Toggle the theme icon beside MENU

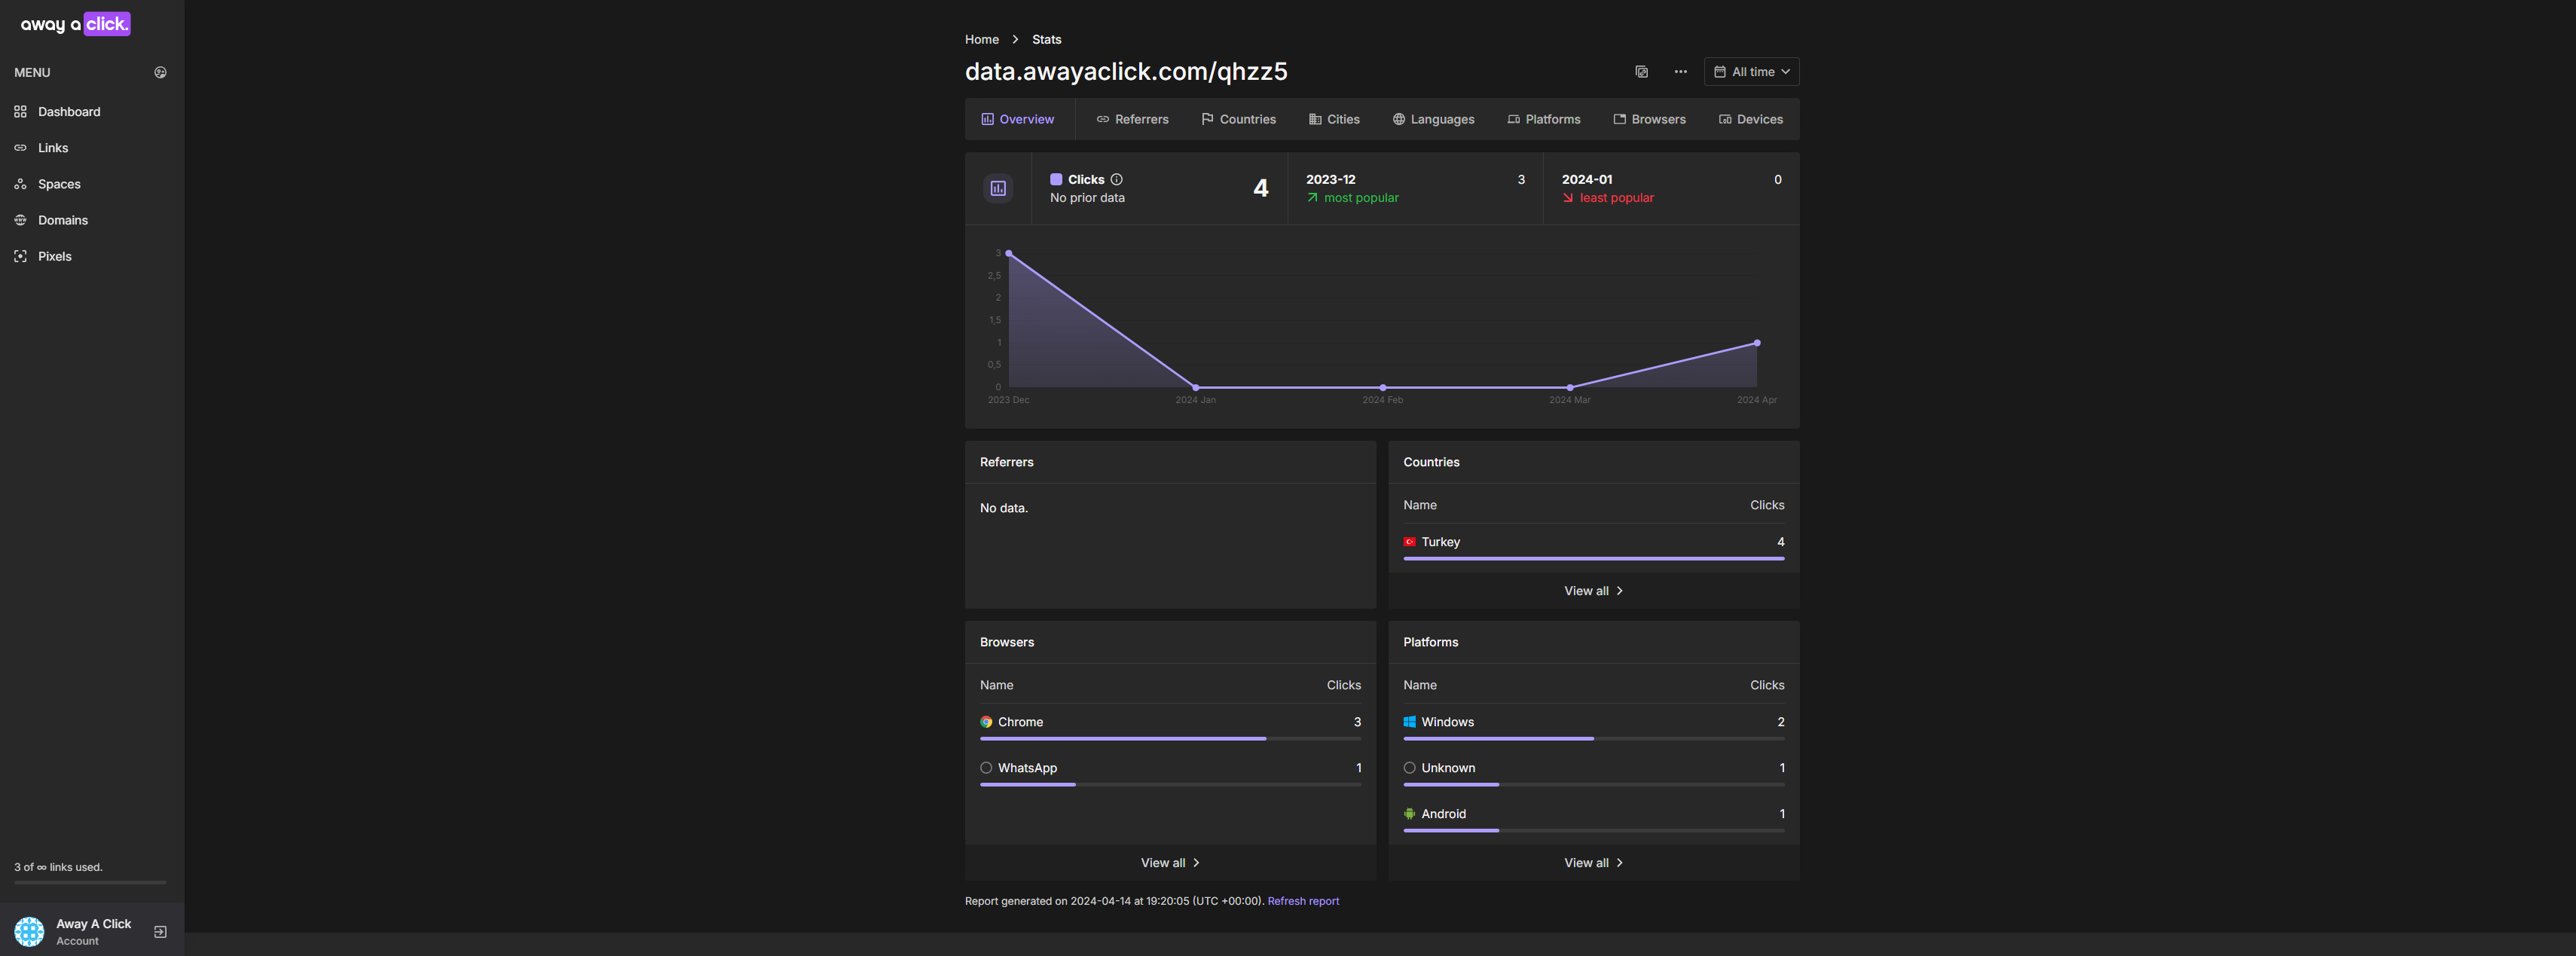pos(160,72)
